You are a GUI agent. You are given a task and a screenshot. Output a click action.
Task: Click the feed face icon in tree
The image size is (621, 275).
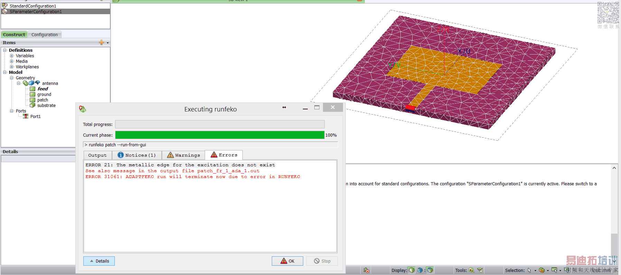pyautogui.click(x=33, y=89)
